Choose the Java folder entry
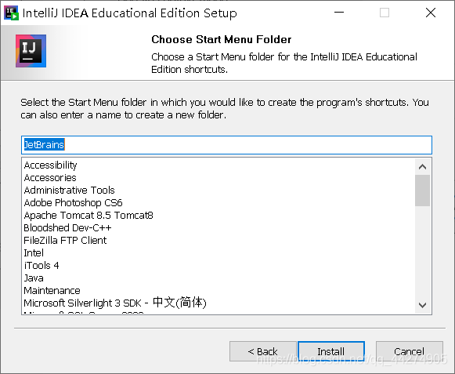Image resolution: width=455 pixels, height=374 pixels. 34,278
